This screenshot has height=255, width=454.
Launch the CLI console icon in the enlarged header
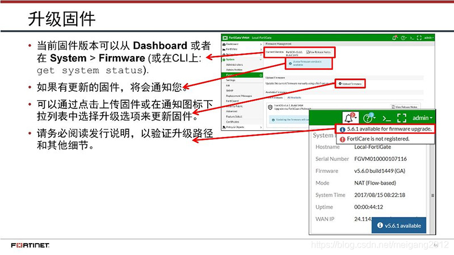(x=386, y=118)
